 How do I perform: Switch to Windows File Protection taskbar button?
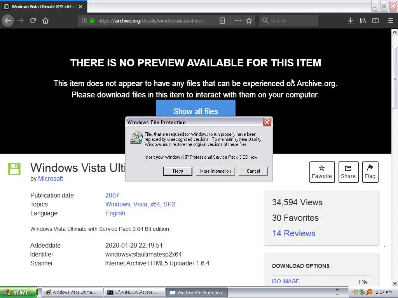(x=197, y=292)
